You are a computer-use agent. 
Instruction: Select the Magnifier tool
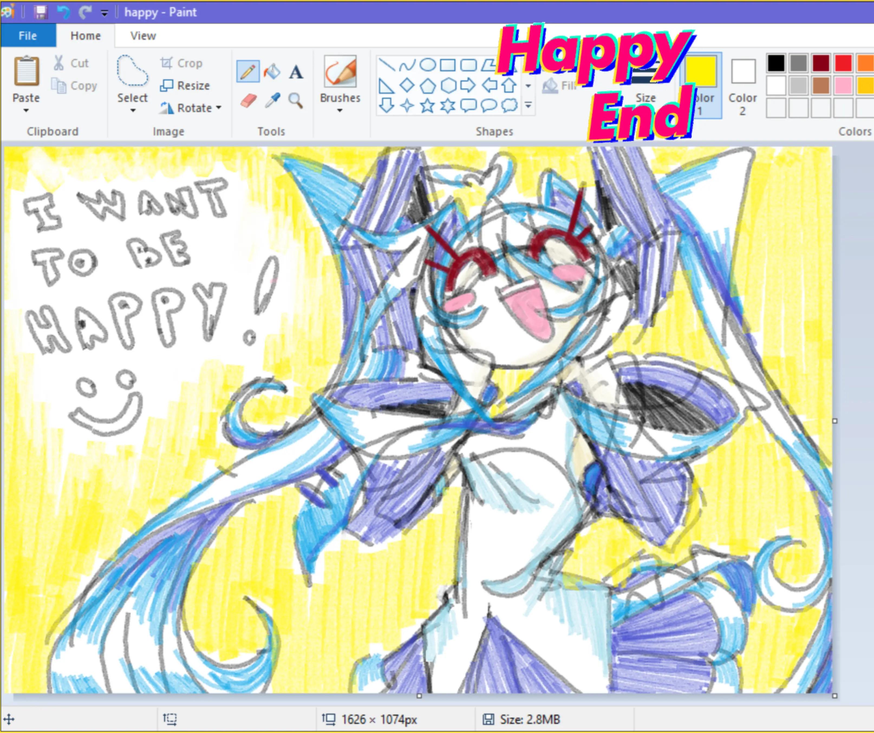click(295, 101)
